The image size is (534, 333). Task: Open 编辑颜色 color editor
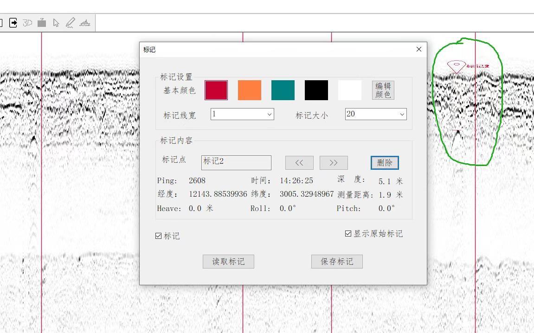tap(383, 90)
